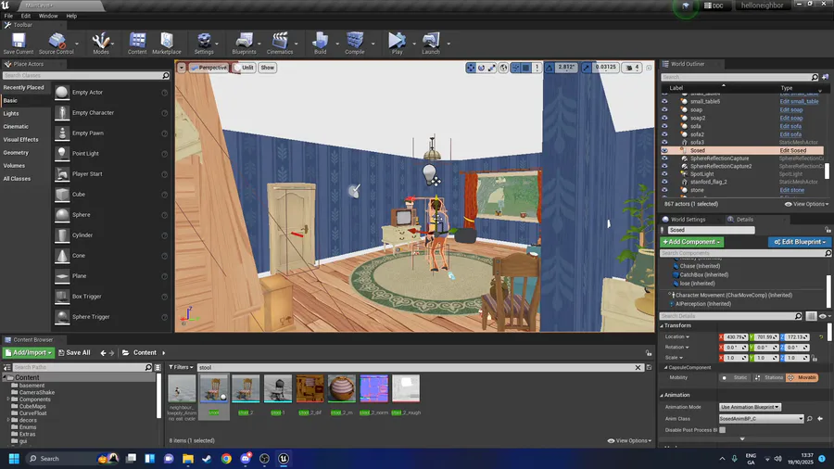Click the Play toolbar icon
The height and width of the screenshot is (469, 834).
[397, 44]
